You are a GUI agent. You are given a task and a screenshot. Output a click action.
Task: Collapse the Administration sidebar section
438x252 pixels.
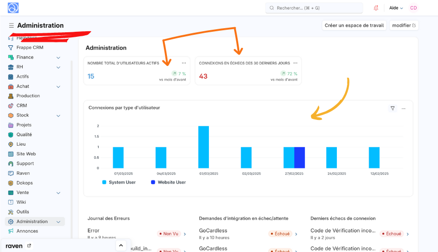[x=58, y=222]
